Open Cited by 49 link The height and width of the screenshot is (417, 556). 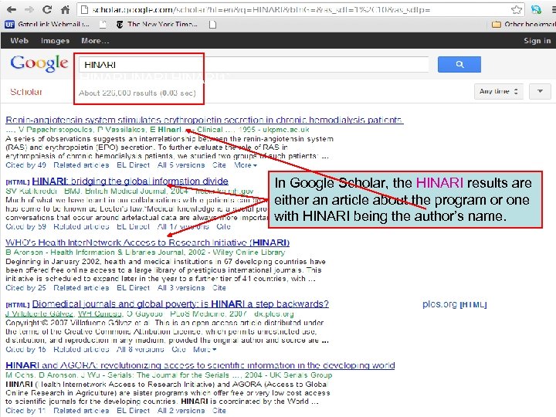(x=26, y=165)
